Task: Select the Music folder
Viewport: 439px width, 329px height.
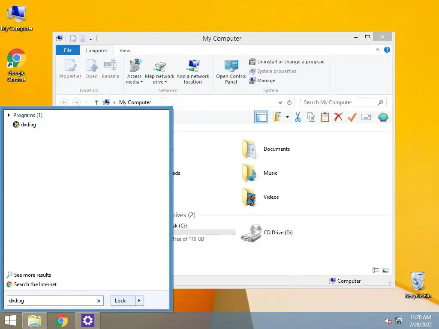Action: click(260, 173)
